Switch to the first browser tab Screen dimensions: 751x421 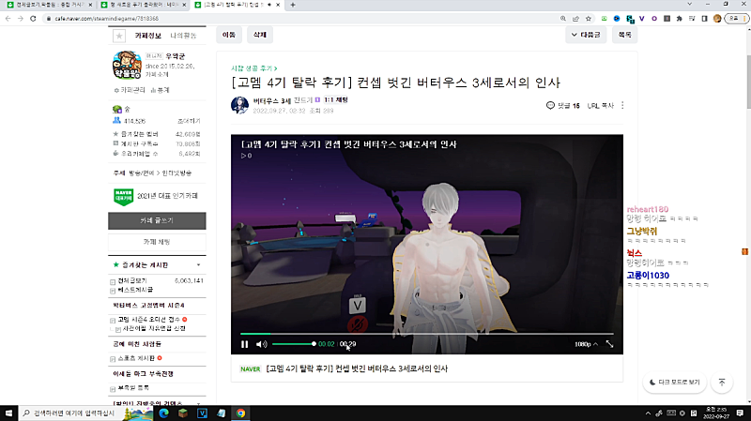tap(50, 5)
